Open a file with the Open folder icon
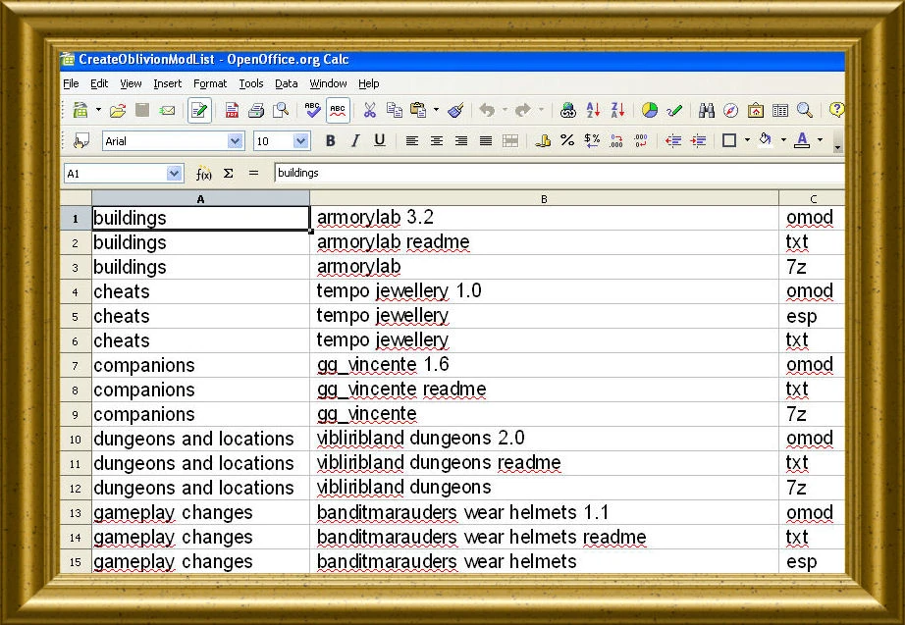 click(x=117, y=110)
